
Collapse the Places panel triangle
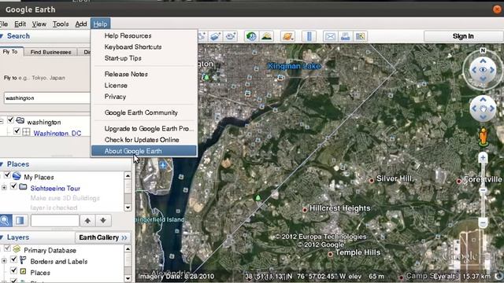(x=2, y=164)
